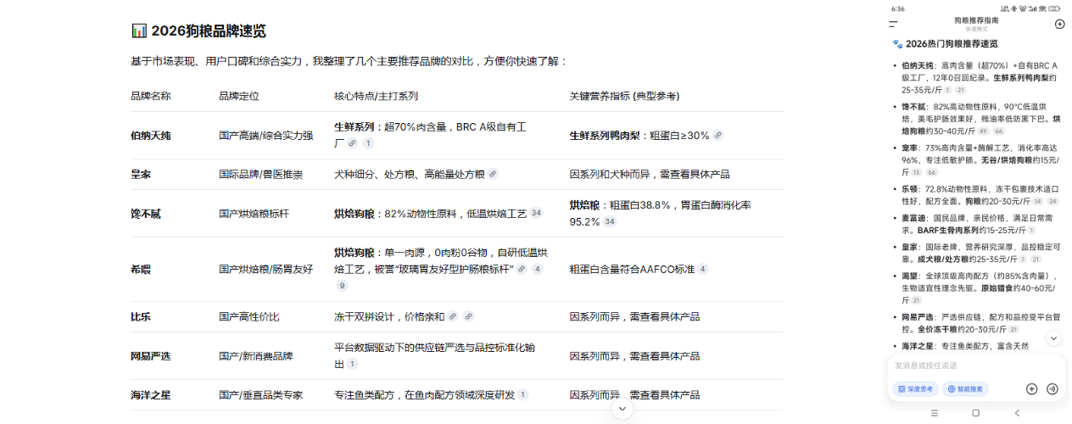
Task: Select the 网易严选 brand name in the table
Action: coord(151,355)
